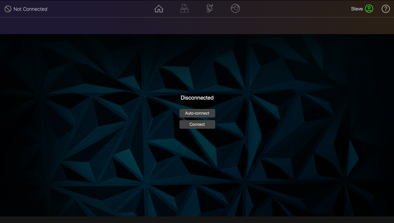Select the telescope antenna icon

point(210,8)
